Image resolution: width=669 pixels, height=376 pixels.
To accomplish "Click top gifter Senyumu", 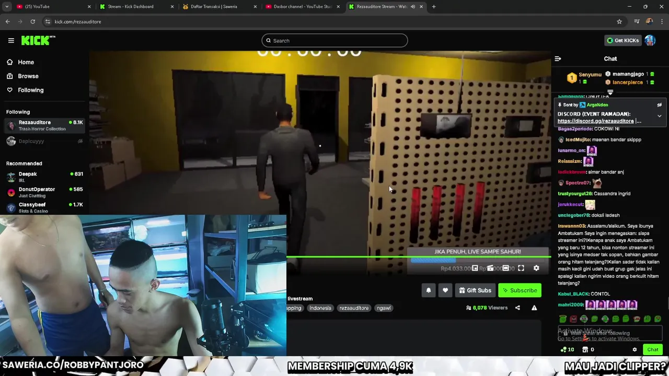I will (590, 75).
